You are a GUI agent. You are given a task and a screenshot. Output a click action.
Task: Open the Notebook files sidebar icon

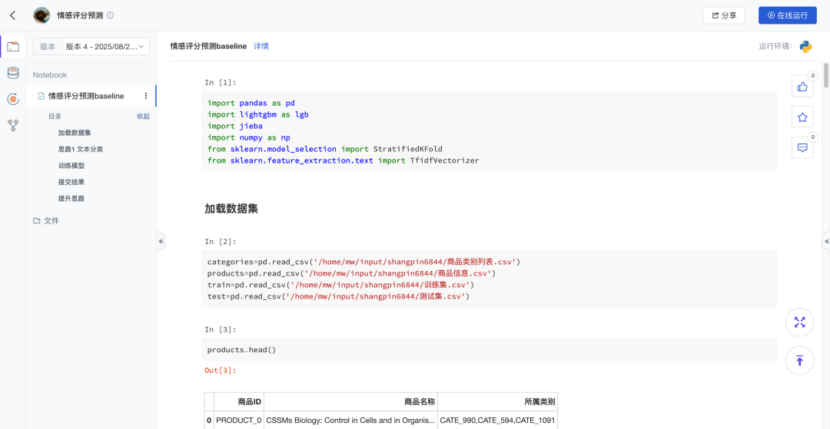(x=13, y=47)
